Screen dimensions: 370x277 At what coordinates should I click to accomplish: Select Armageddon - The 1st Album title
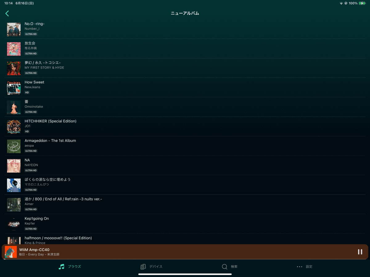click(50, 141)
